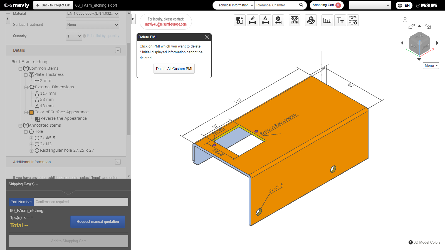The height and width of the screenshot is (250, 445).
Task: Download the 6VIEWS drawing
Action: coord(353,20)
